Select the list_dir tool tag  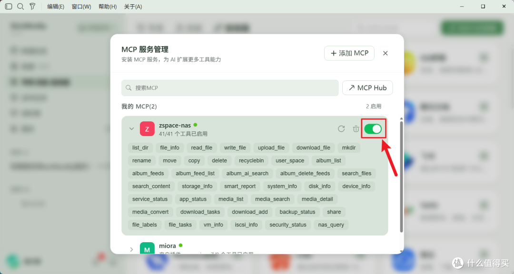coord(140,148)
